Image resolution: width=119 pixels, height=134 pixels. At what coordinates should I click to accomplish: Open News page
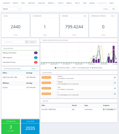click(85, 3)
